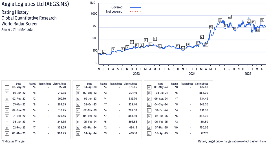The image size is (269, 143).
Task: Click the INR axis label
Action: coord(93,3)
